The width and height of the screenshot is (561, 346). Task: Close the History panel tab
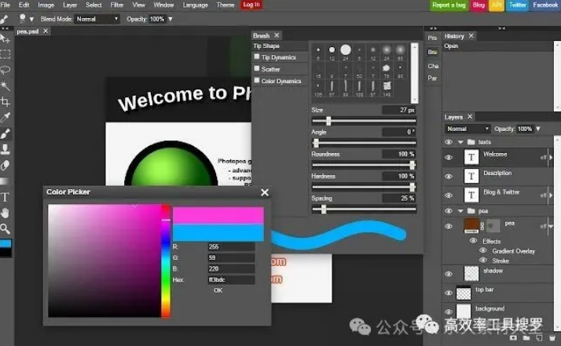point(471,36)
